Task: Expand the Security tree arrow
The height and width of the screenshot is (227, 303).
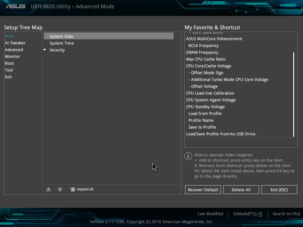Action: (45, 50)
